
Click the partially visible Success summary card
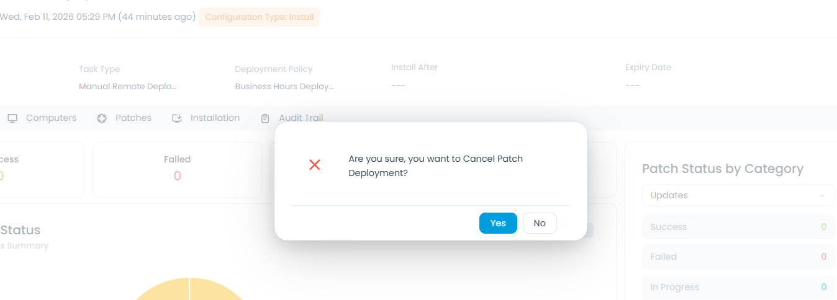pyautogui.click(x=41, y=169)
